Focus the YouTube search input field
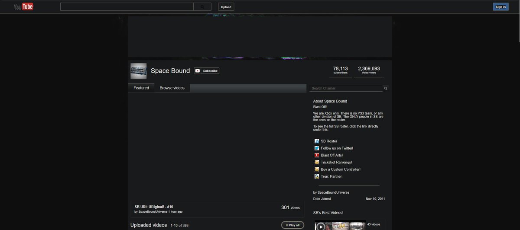This screenshot has width=520, height=230. click(127, 7)
